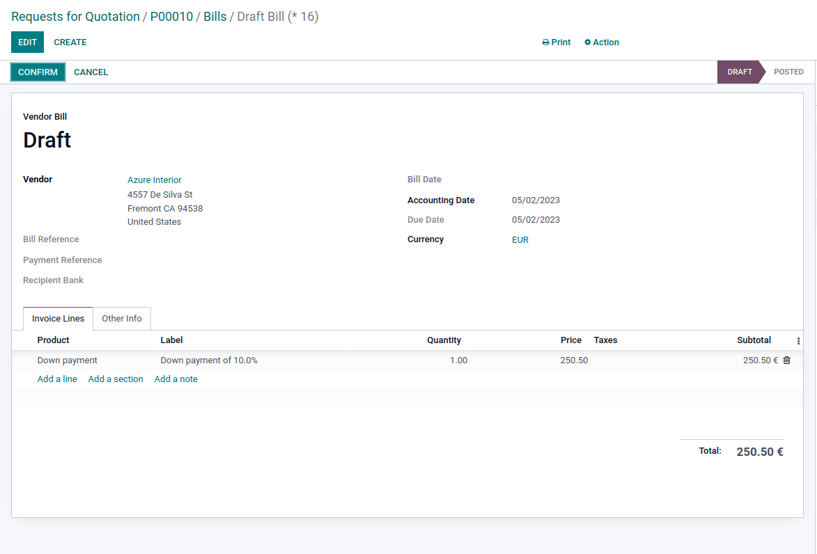Image resolution: width=817 pixels, height=554 pixels.
Task: Confirm the draft vendor bill
Action: click(x=38, y=72)
